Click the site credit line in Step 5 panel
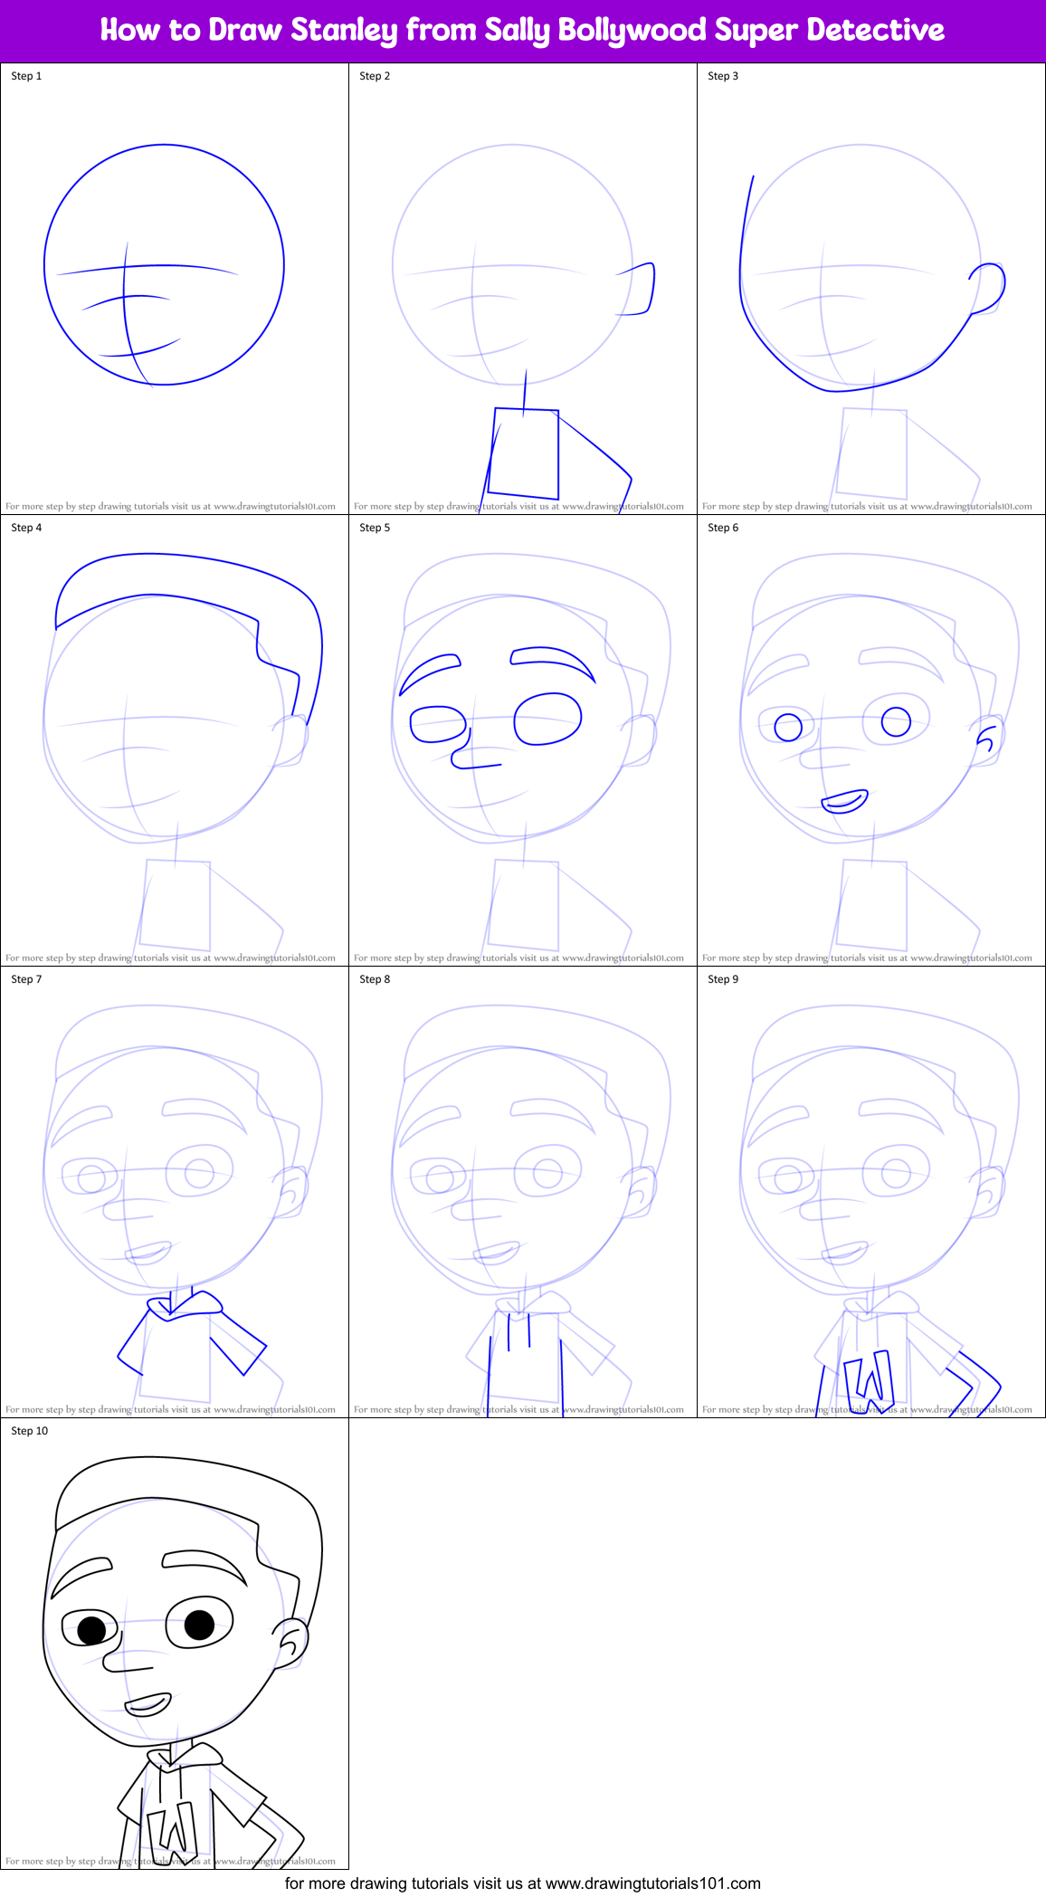Image resolution: width=1046 pixels, height=1897 pixels. [518, 958]
